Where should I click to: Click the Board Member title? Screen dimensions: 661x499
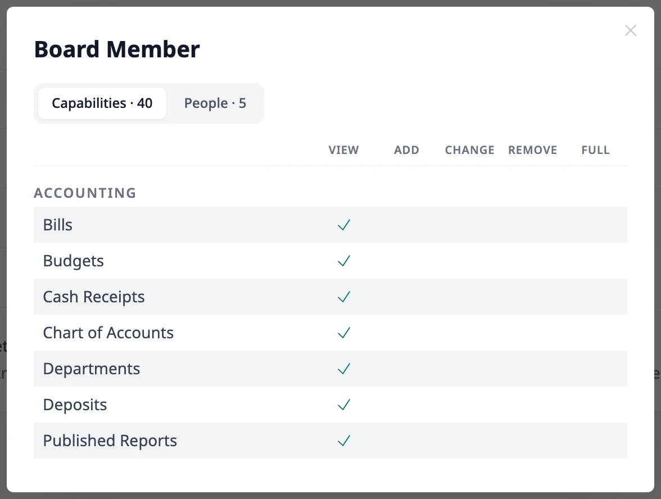tap(117, 49)
